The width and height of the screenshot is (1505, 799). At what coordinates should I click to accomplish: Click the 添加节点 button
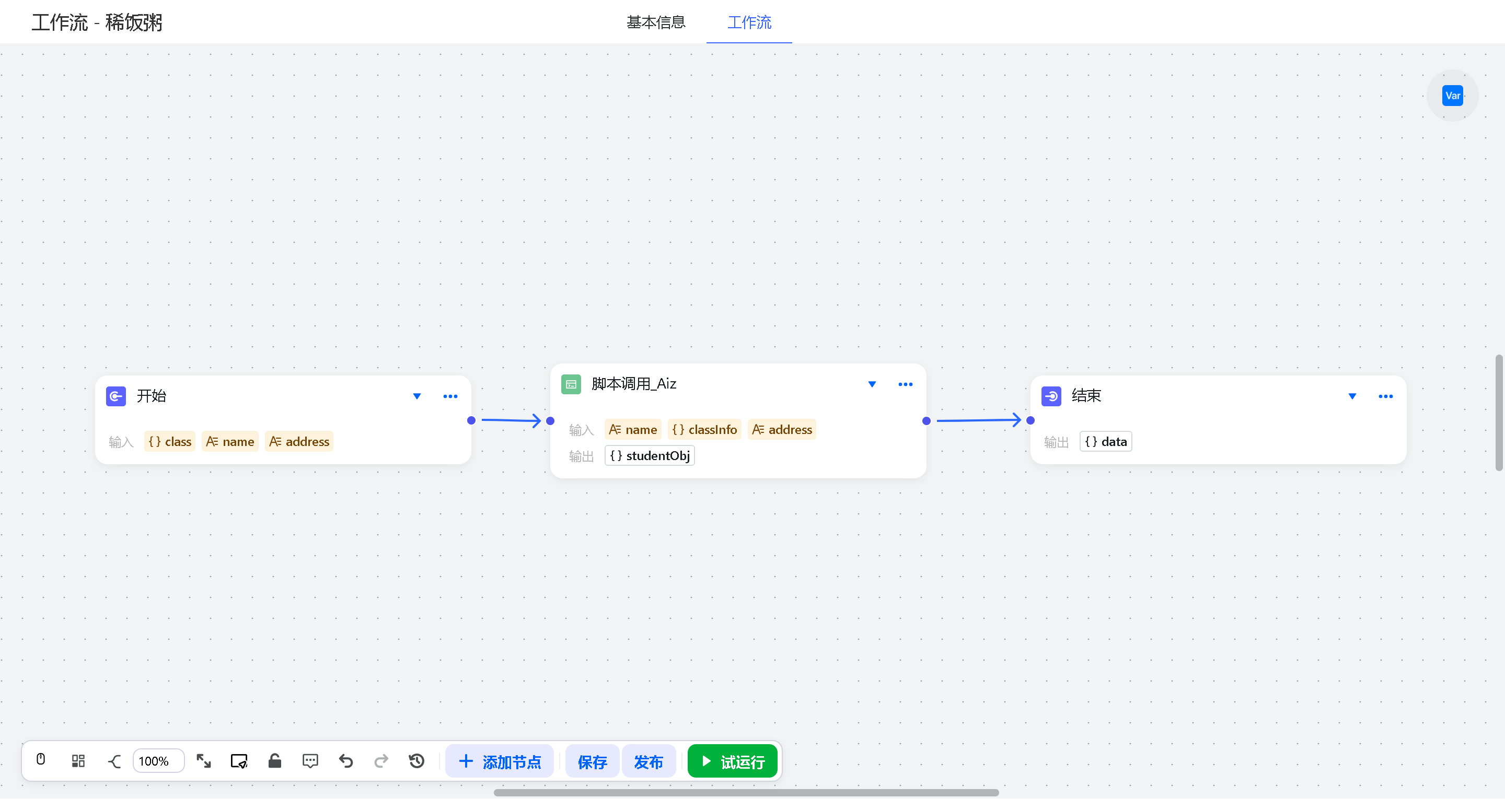tap(500, 761)
